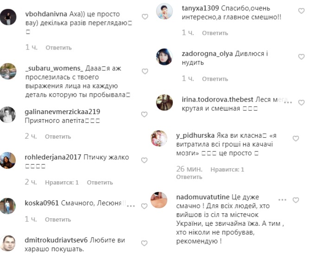Like the comment by vbohdanivna

point(145,17)
